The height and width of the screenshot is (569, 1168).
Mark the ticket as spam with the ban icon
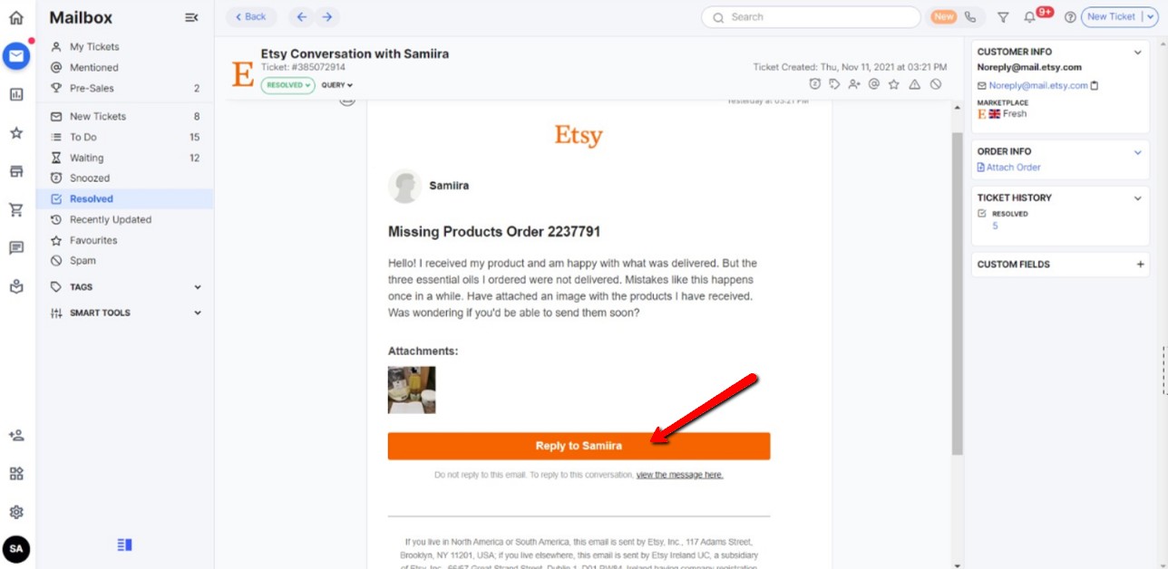935,84
